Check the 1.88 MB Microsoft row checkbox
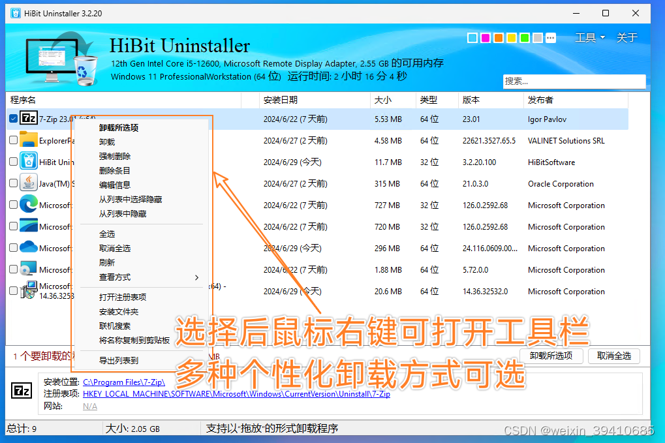Image resolution: width=665 pixels, height=443 pixels. pyautogui.click(x=13, y=269)
